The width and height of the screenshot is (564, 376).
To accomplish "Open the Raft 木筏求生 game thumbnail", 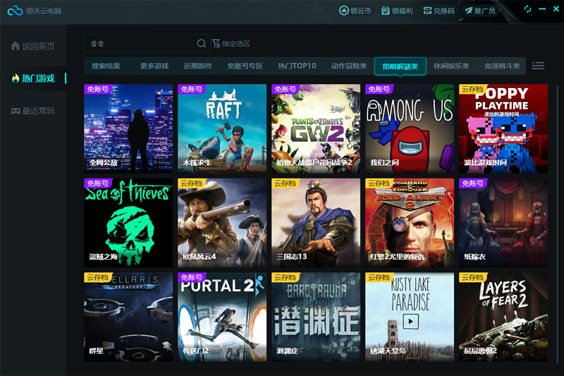I will 222,127.
